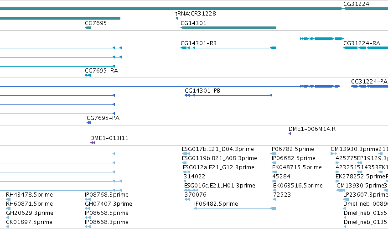The image size is (388, 229).
Task: Click the 45284 feature label
Action: pos(281,177)
